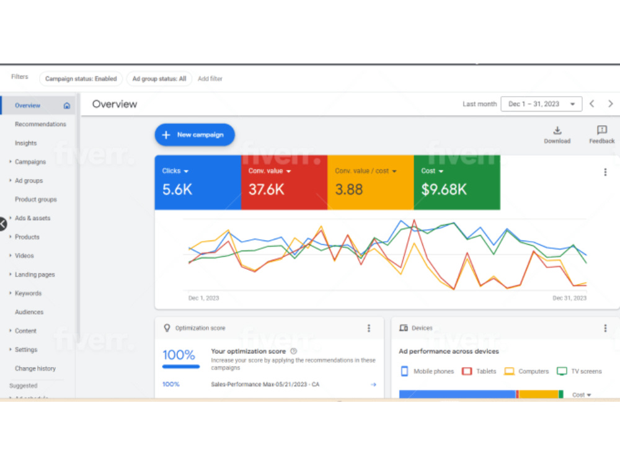620x465 pixels.
Task: Open the Conv. value / cost dropdown
Action: tap(394, 171)
